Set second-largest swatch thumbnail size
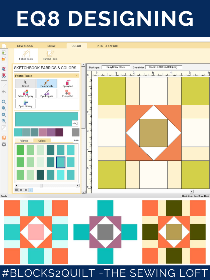210x280 pixels. tap(21, 190)
